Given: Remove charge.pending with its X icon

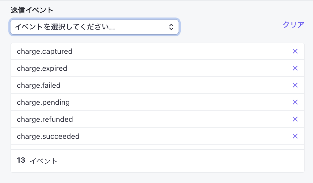Looking at the screenshot, I should [x=295, y=102].
